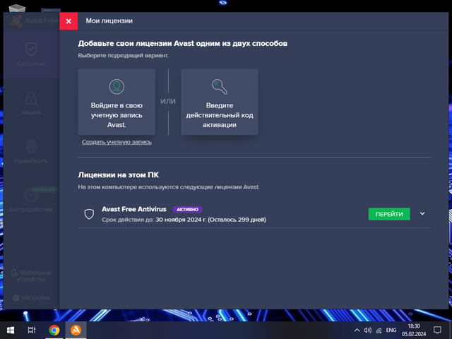
Task: Open 'Создать учетную запись' link
Action: [117, 142]
